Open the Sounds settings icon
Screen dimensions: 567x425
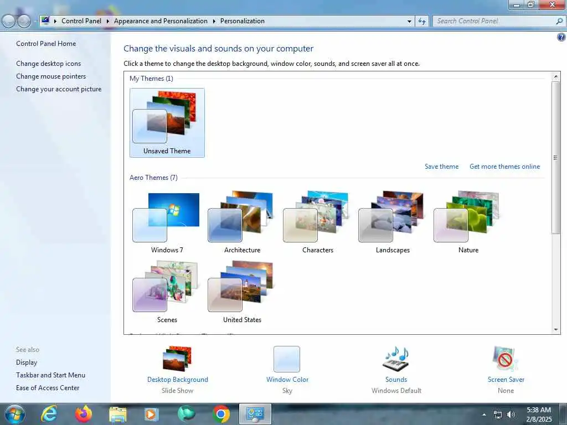(x=396, y=359)
